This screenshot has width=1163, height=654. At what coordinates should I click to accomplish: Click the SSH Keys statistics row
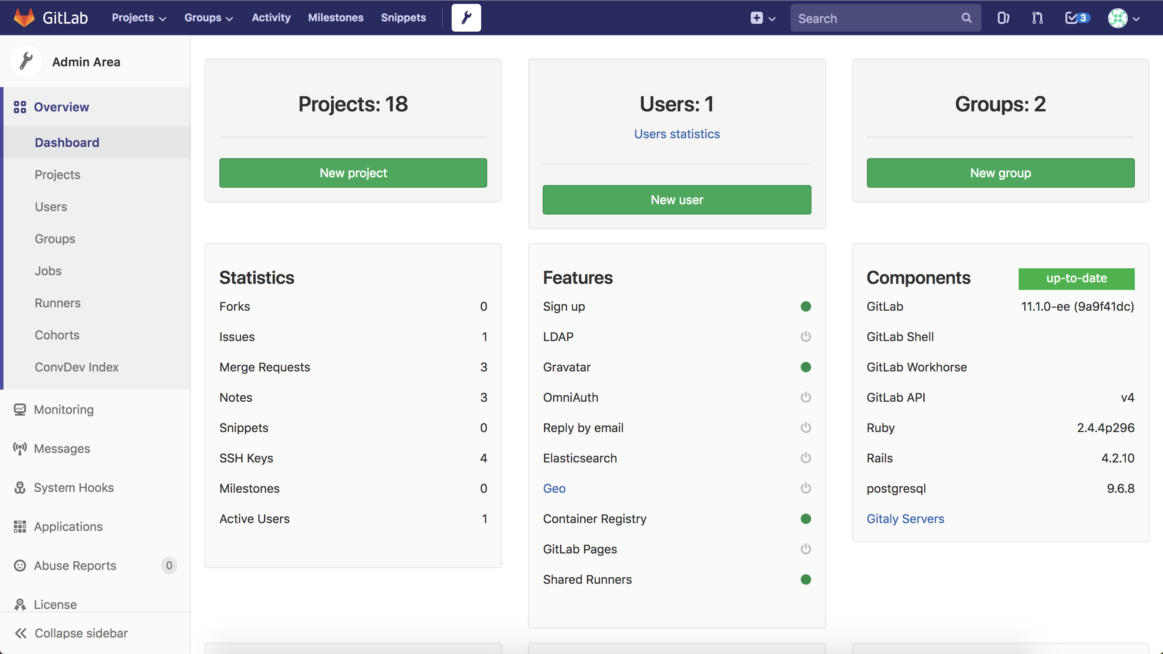353,458
